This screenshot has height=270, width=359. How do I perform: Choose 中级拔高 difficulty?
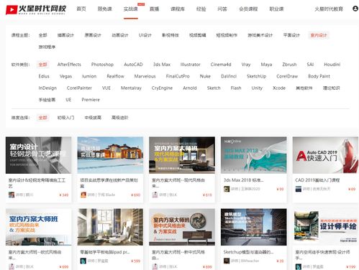tap(93, 118)
